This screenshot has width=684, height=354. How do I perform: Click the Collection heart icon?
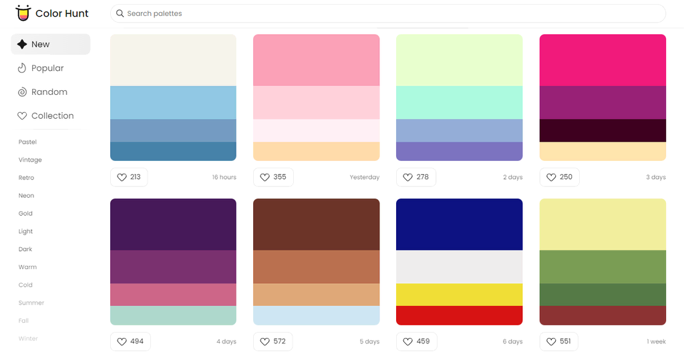22,116
